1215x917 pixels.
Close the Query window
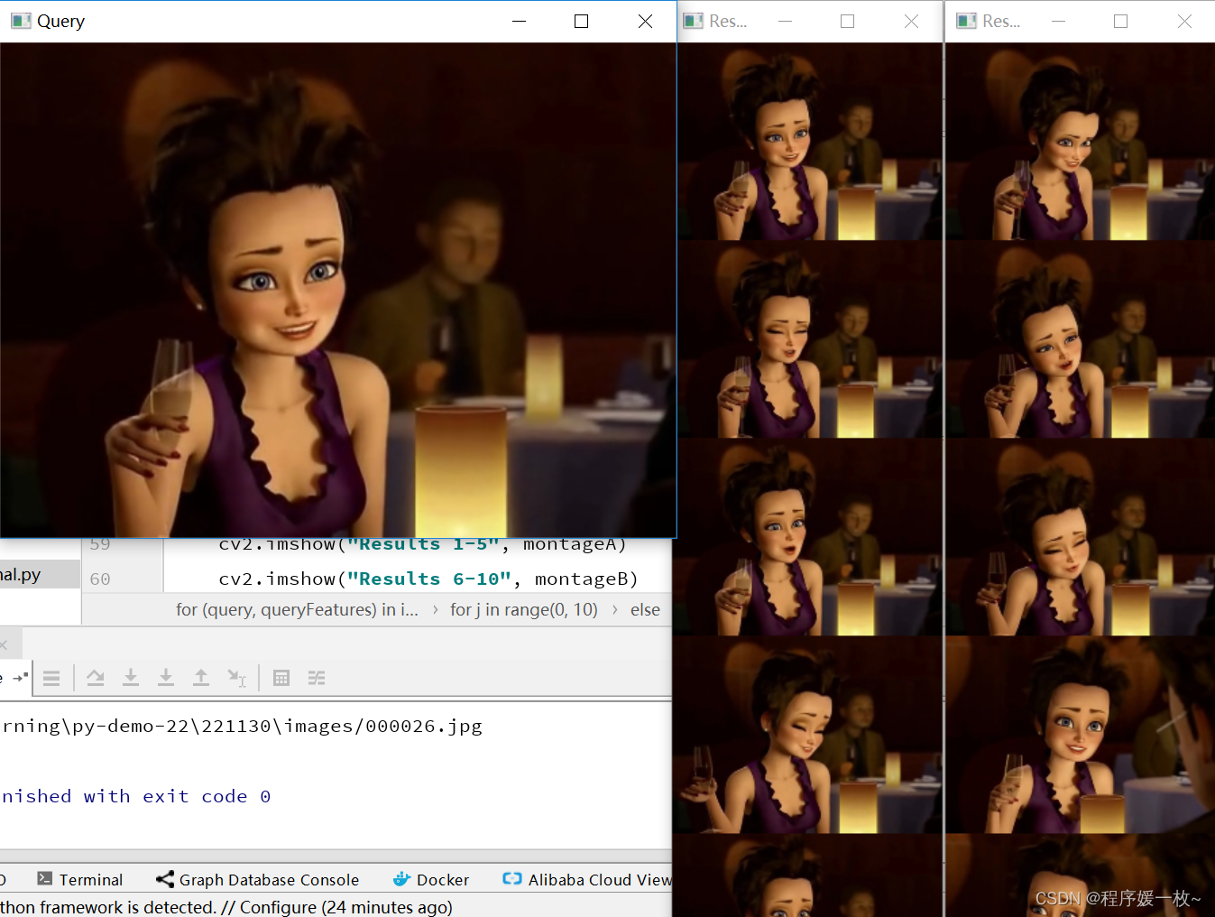pos(645,21)
